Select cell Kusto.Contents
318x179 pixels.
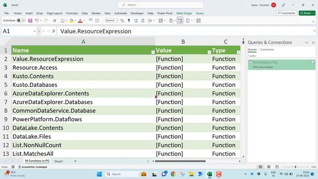[83, 76]
